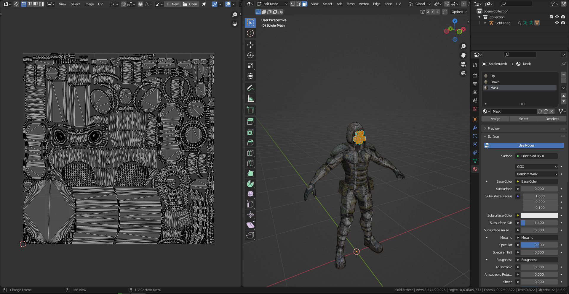Click Deselect button for material slot
Image resolution: width=569 pixels, height=294 pixels.
552,119
